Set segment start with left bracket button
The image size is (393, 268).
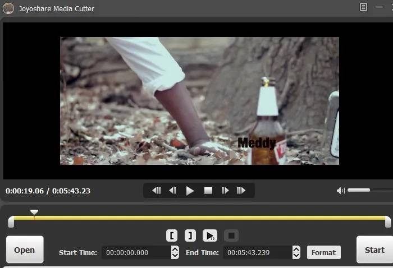tap(172, 235)
